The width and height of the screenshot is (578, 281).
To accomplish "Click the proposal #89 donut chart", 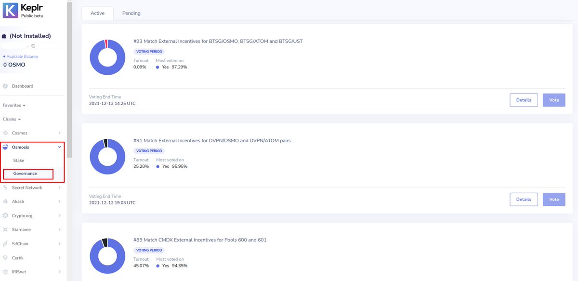I will click(x=108, y=256).
